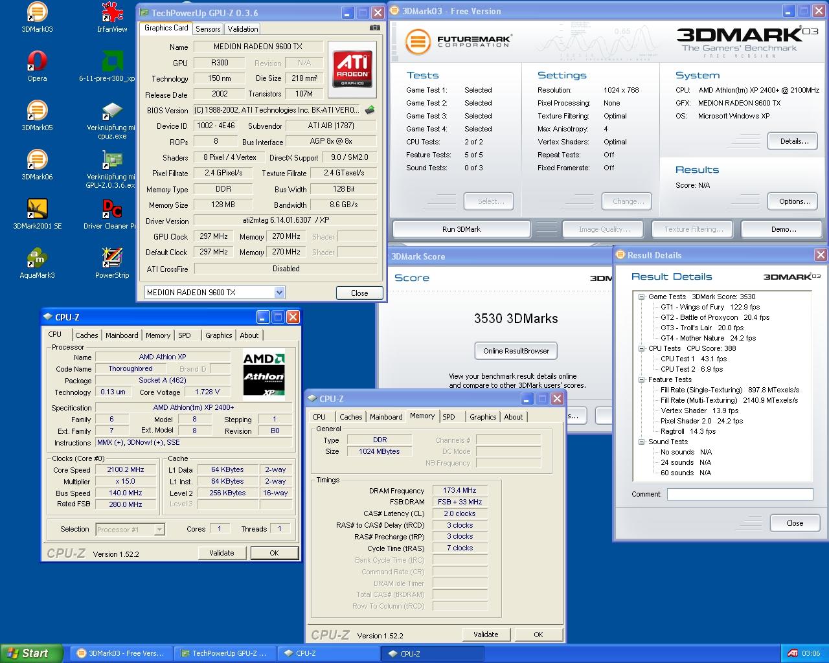Click the Comment input field
The height and width of the screenshot is (663, 829).
pyautogui.click(x=740, y=494)
